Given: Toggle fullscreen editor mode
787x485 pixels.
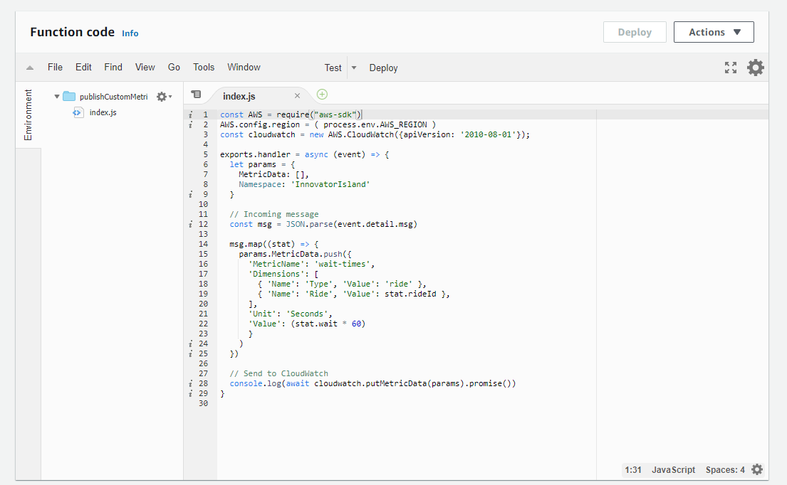Looking at the screenshot, I should click(731, 68).
